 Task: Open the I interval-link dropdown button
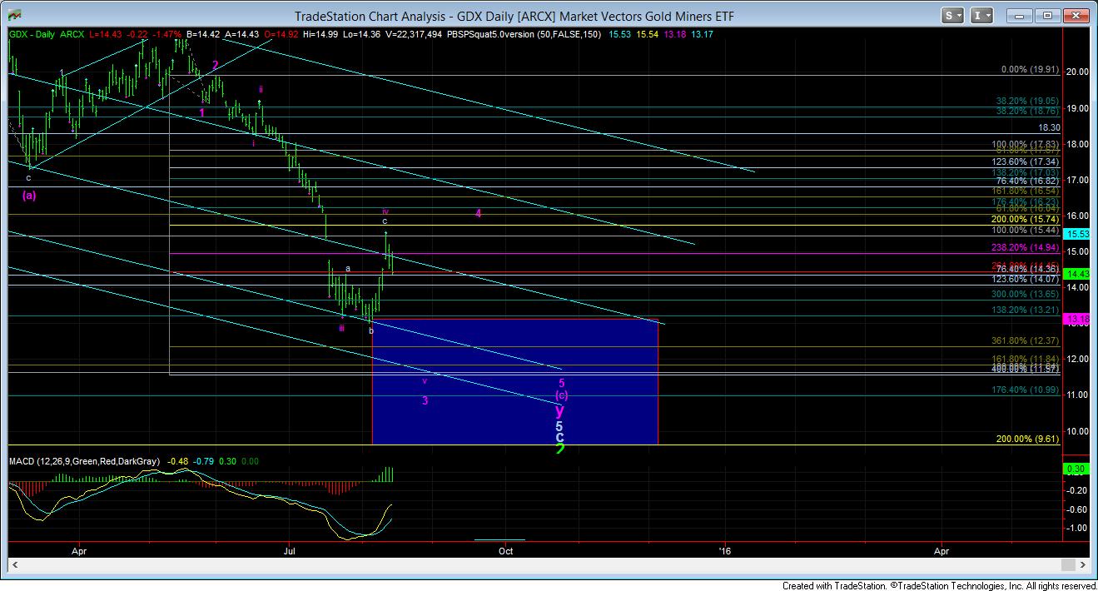981,15
